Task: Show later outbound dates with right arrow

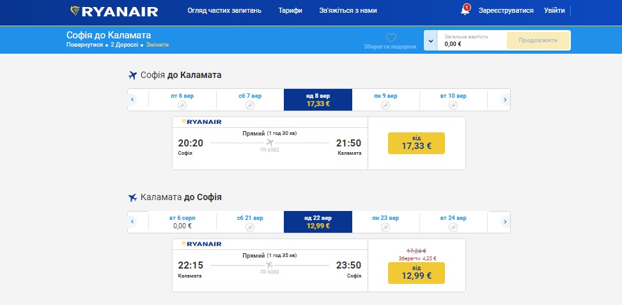Action: (x=505, y=100)
